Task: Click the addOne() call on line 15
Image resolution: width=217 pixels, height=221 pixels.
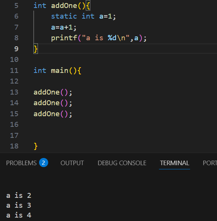Action: [x=53, y=114]
